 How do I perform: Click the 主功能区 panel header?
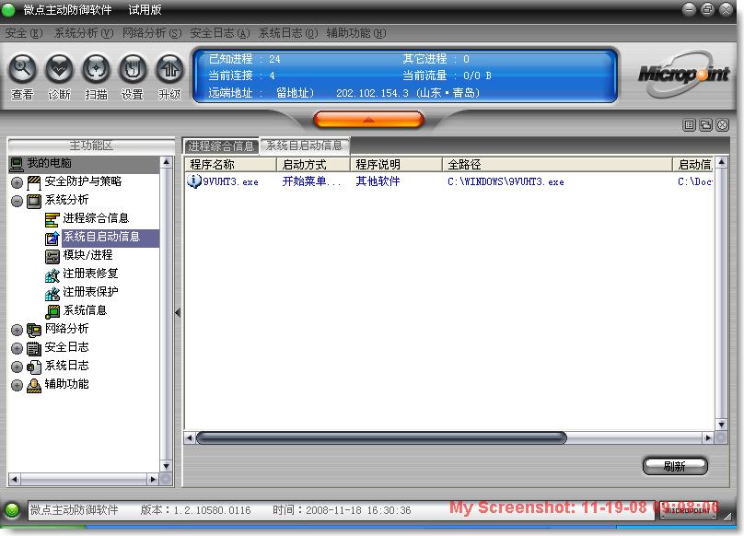[x=91, y=146]
